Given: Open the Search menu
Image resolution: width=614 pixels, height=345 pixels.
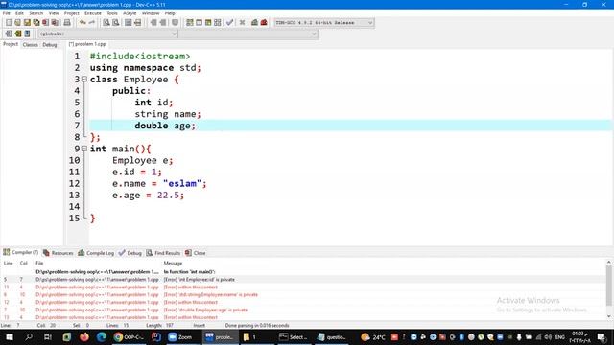Looking at the screenshot, I should 36,12.
